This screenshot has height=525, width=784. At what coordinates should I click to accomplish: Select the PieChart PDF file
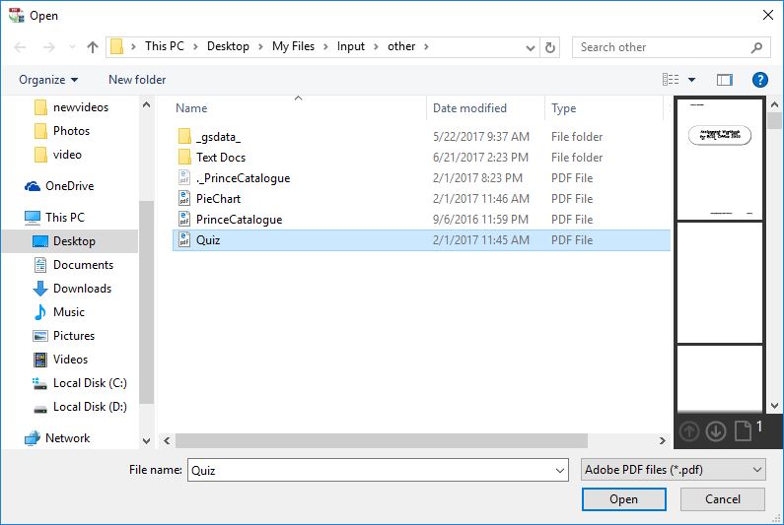pyautogui.click(x=421, y=199)
